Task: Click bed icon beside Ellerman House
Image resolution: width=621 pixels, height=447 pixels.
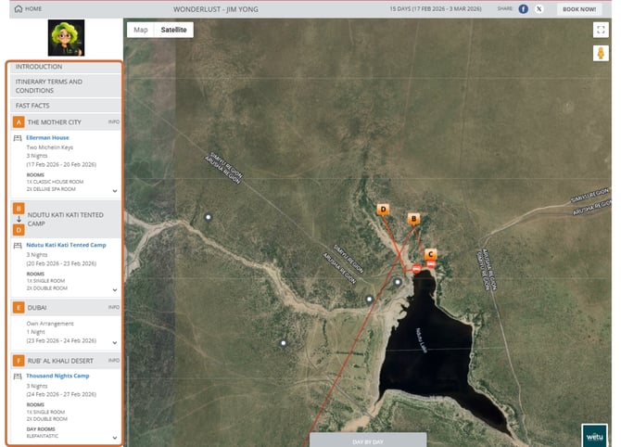Action: (x=18, y=138)
